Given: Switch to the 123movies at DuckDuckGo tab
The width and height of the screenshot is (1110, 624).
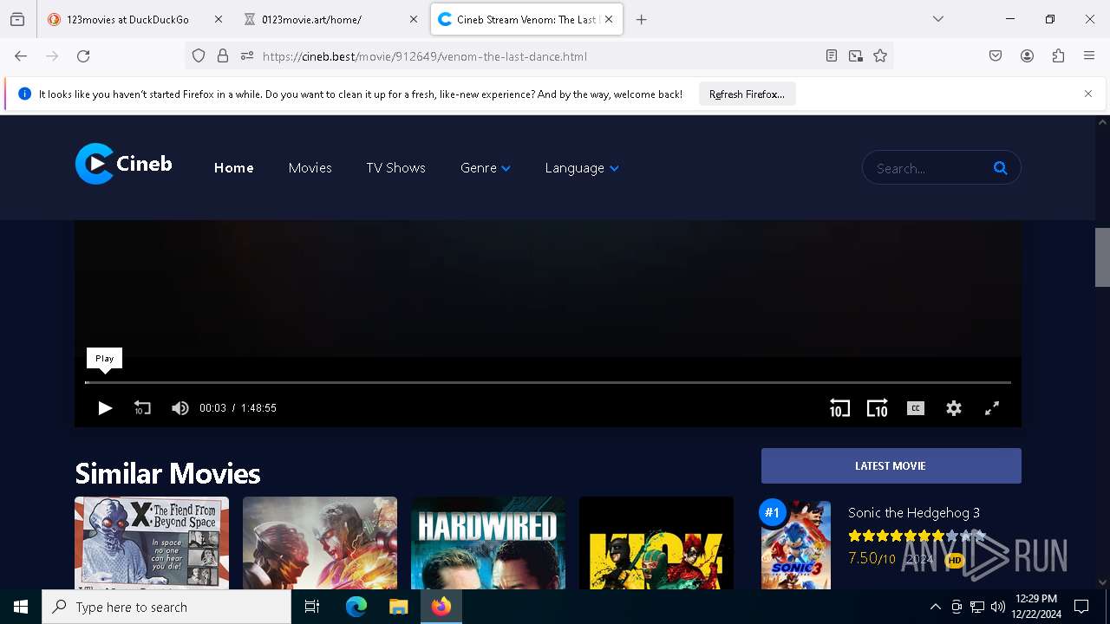Looking at the screenshot, I should click(x=127, y=19).
